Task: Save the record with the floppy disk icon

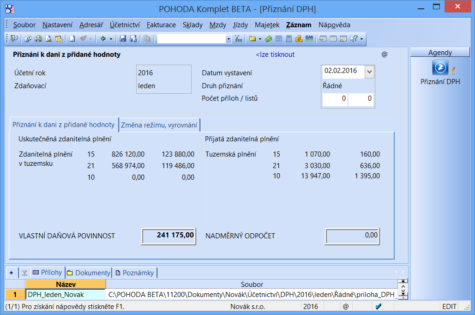Action: point(123,38)
